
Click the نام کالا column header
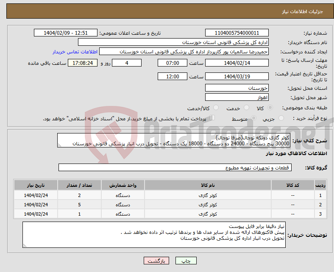coord(208,185)
